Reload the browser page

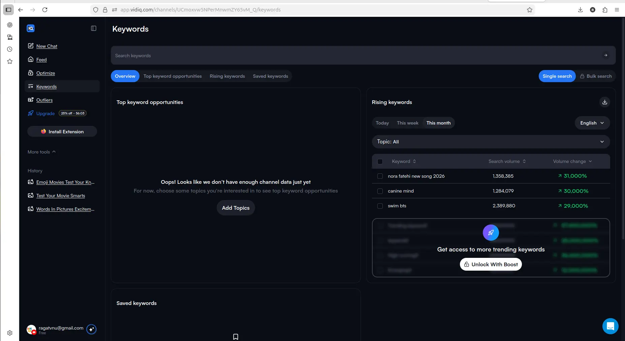45,10
